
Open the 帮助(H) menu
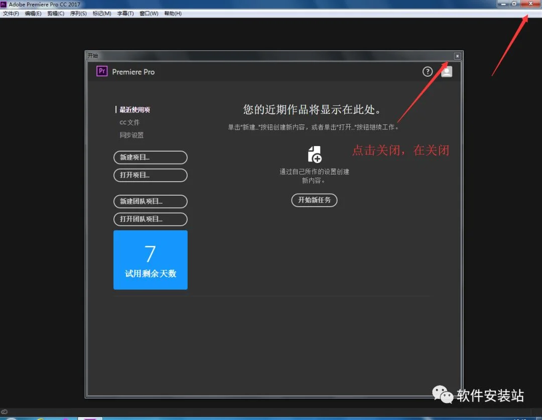tap(173, 14)
